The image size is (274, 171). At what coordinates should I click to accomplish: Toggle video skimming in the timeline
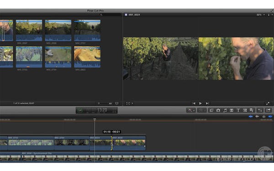click(251, 117)
